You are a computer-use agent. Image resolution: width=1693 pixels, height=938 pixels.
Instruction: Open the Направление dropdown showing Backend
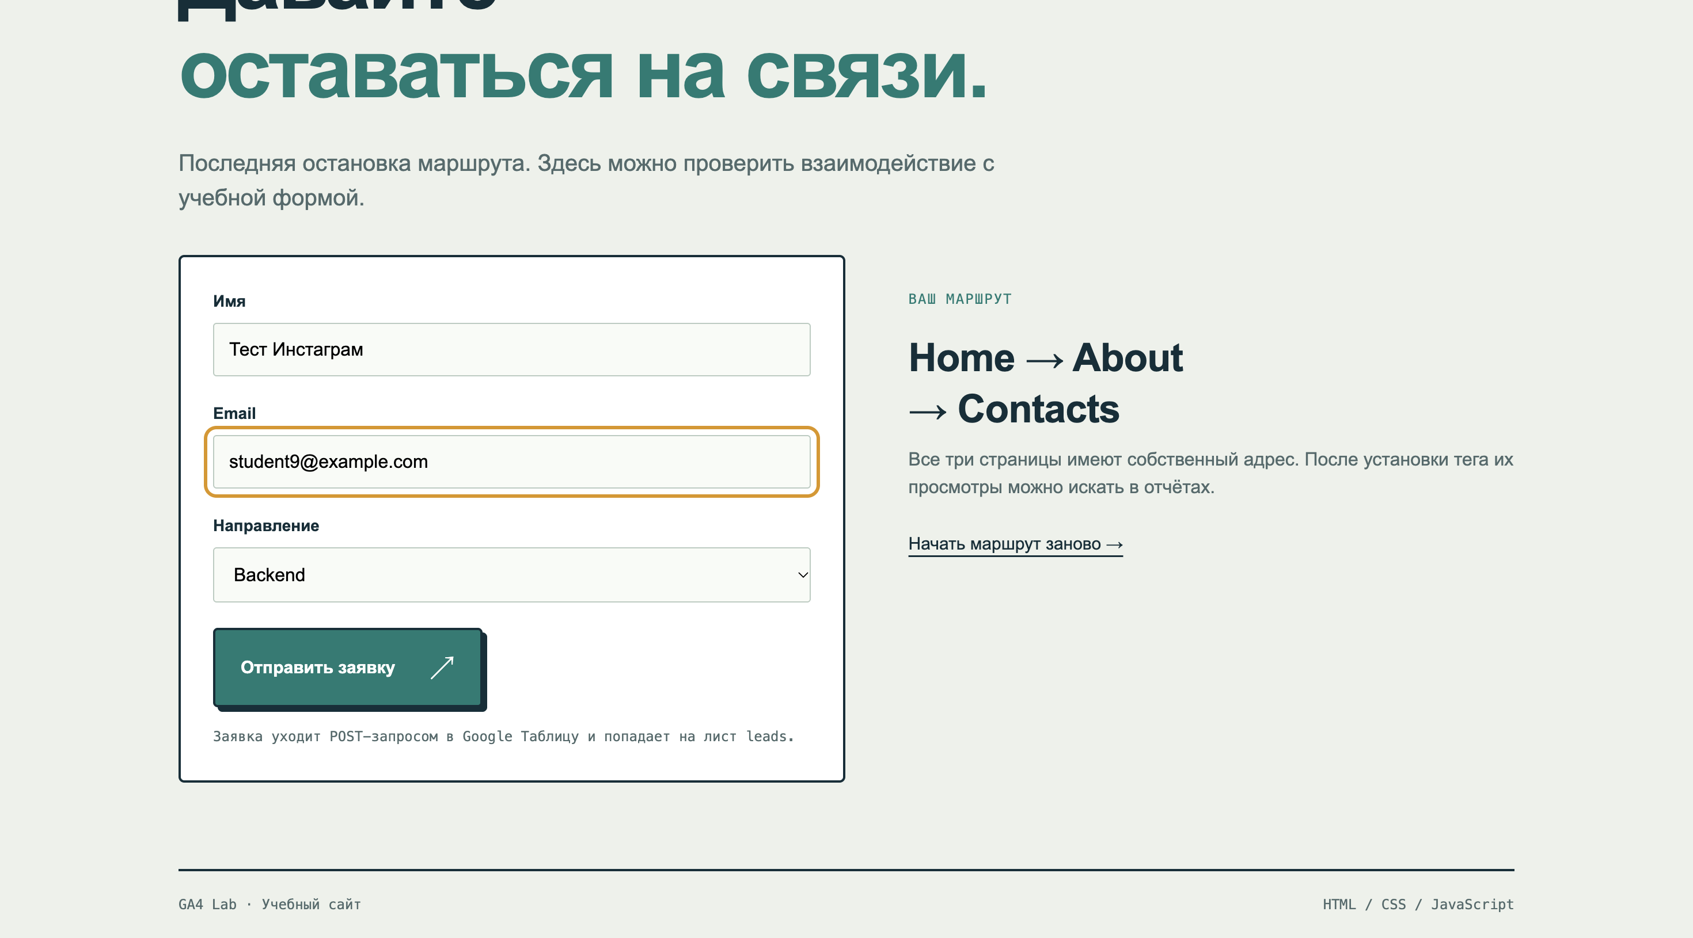tap(511, 575)
